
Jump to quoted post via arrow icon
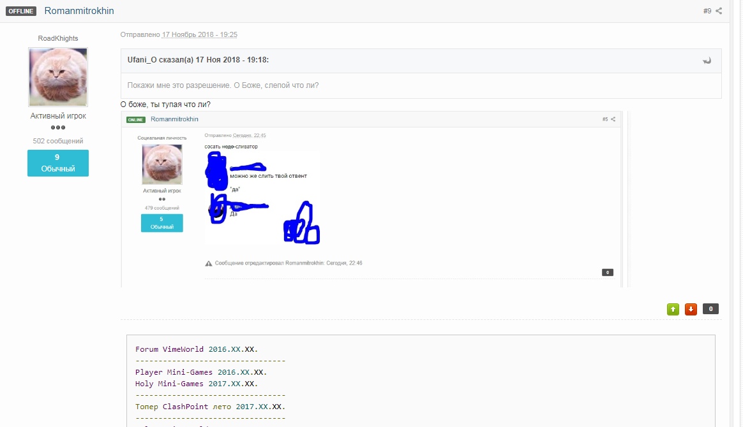coord(707,61)
